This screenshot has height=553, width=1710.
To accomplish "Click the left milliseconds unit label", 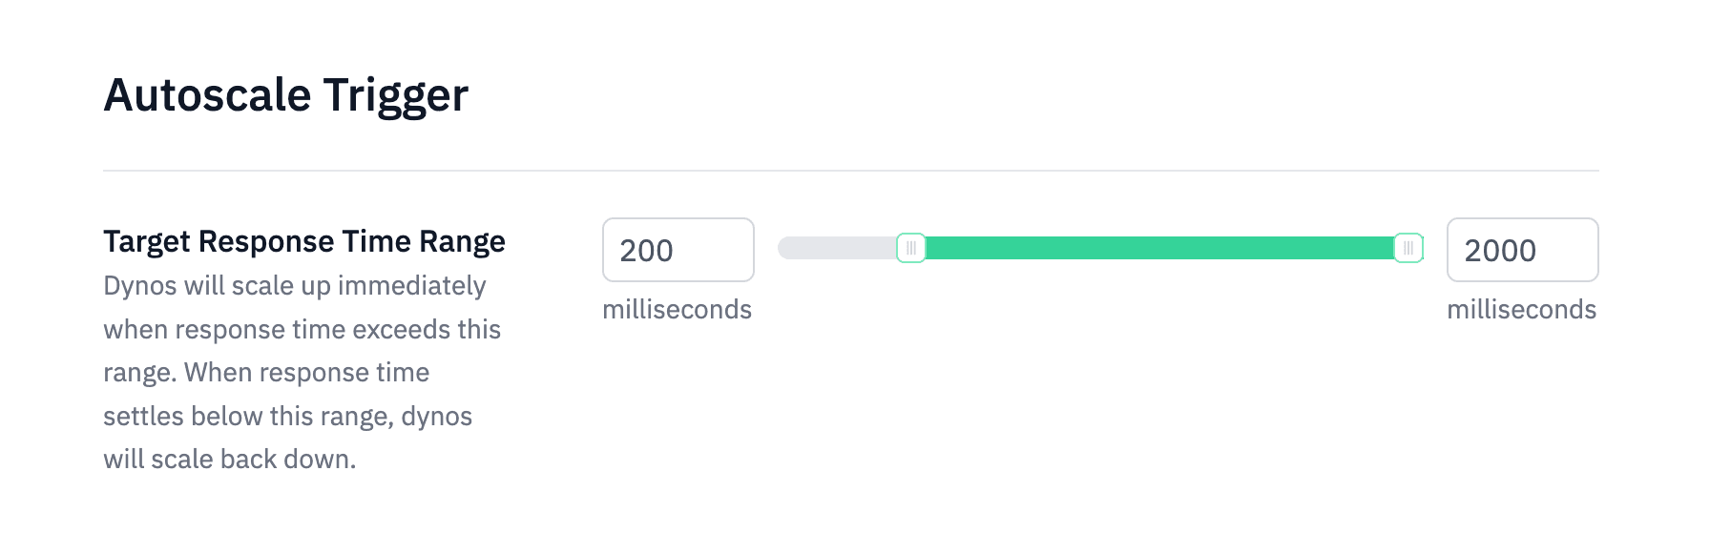I will pyautogui.click(x=678, y=309).
